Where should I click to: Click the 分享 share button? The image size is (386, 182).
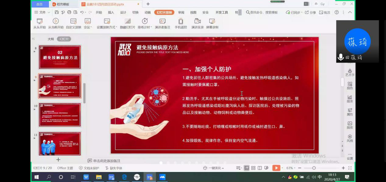click(310, 12)
